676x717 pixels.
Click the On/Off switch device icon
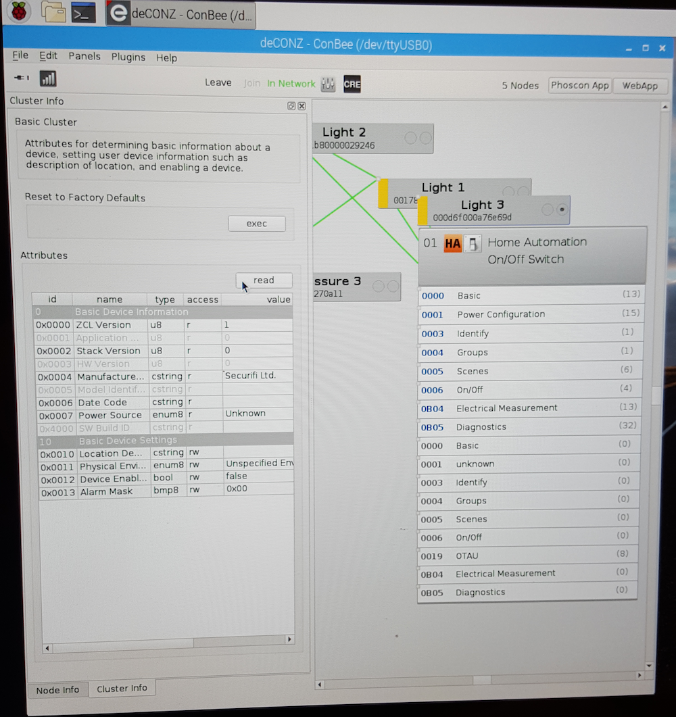click(x=473, y=244)
